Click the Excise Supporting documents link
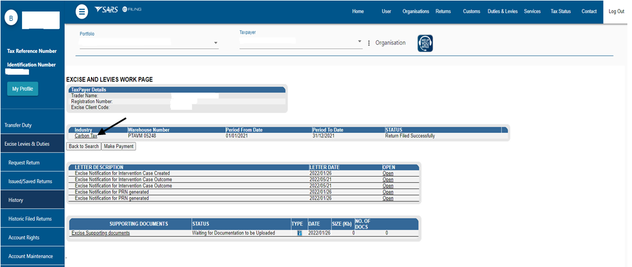The image size is (632, 267). click(101, 233)
